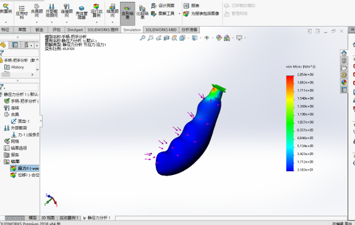Viewport: 355px width, 225px height.
Task: Click the Edit Appearance color ball icon
Action: (219, 38)
